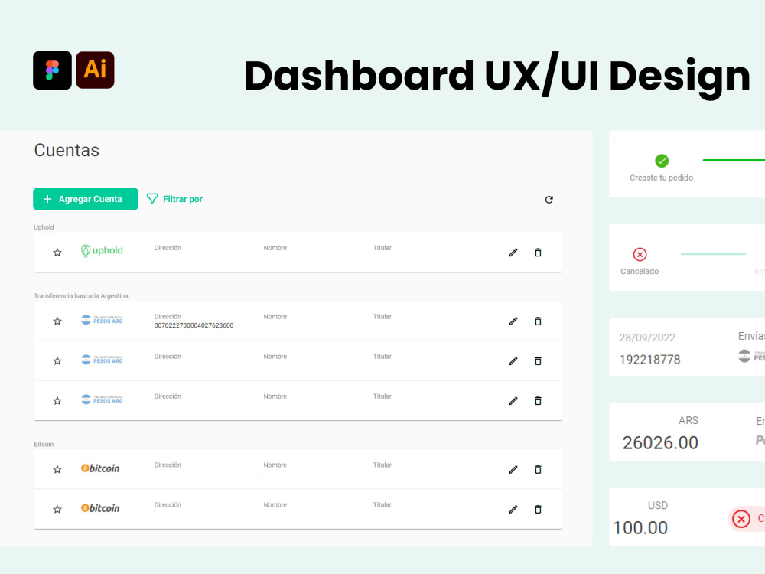This screenshot has width=765, height=574.
Task: Edit the middle Pesos ARG account row
Action: tap(513, 361)
